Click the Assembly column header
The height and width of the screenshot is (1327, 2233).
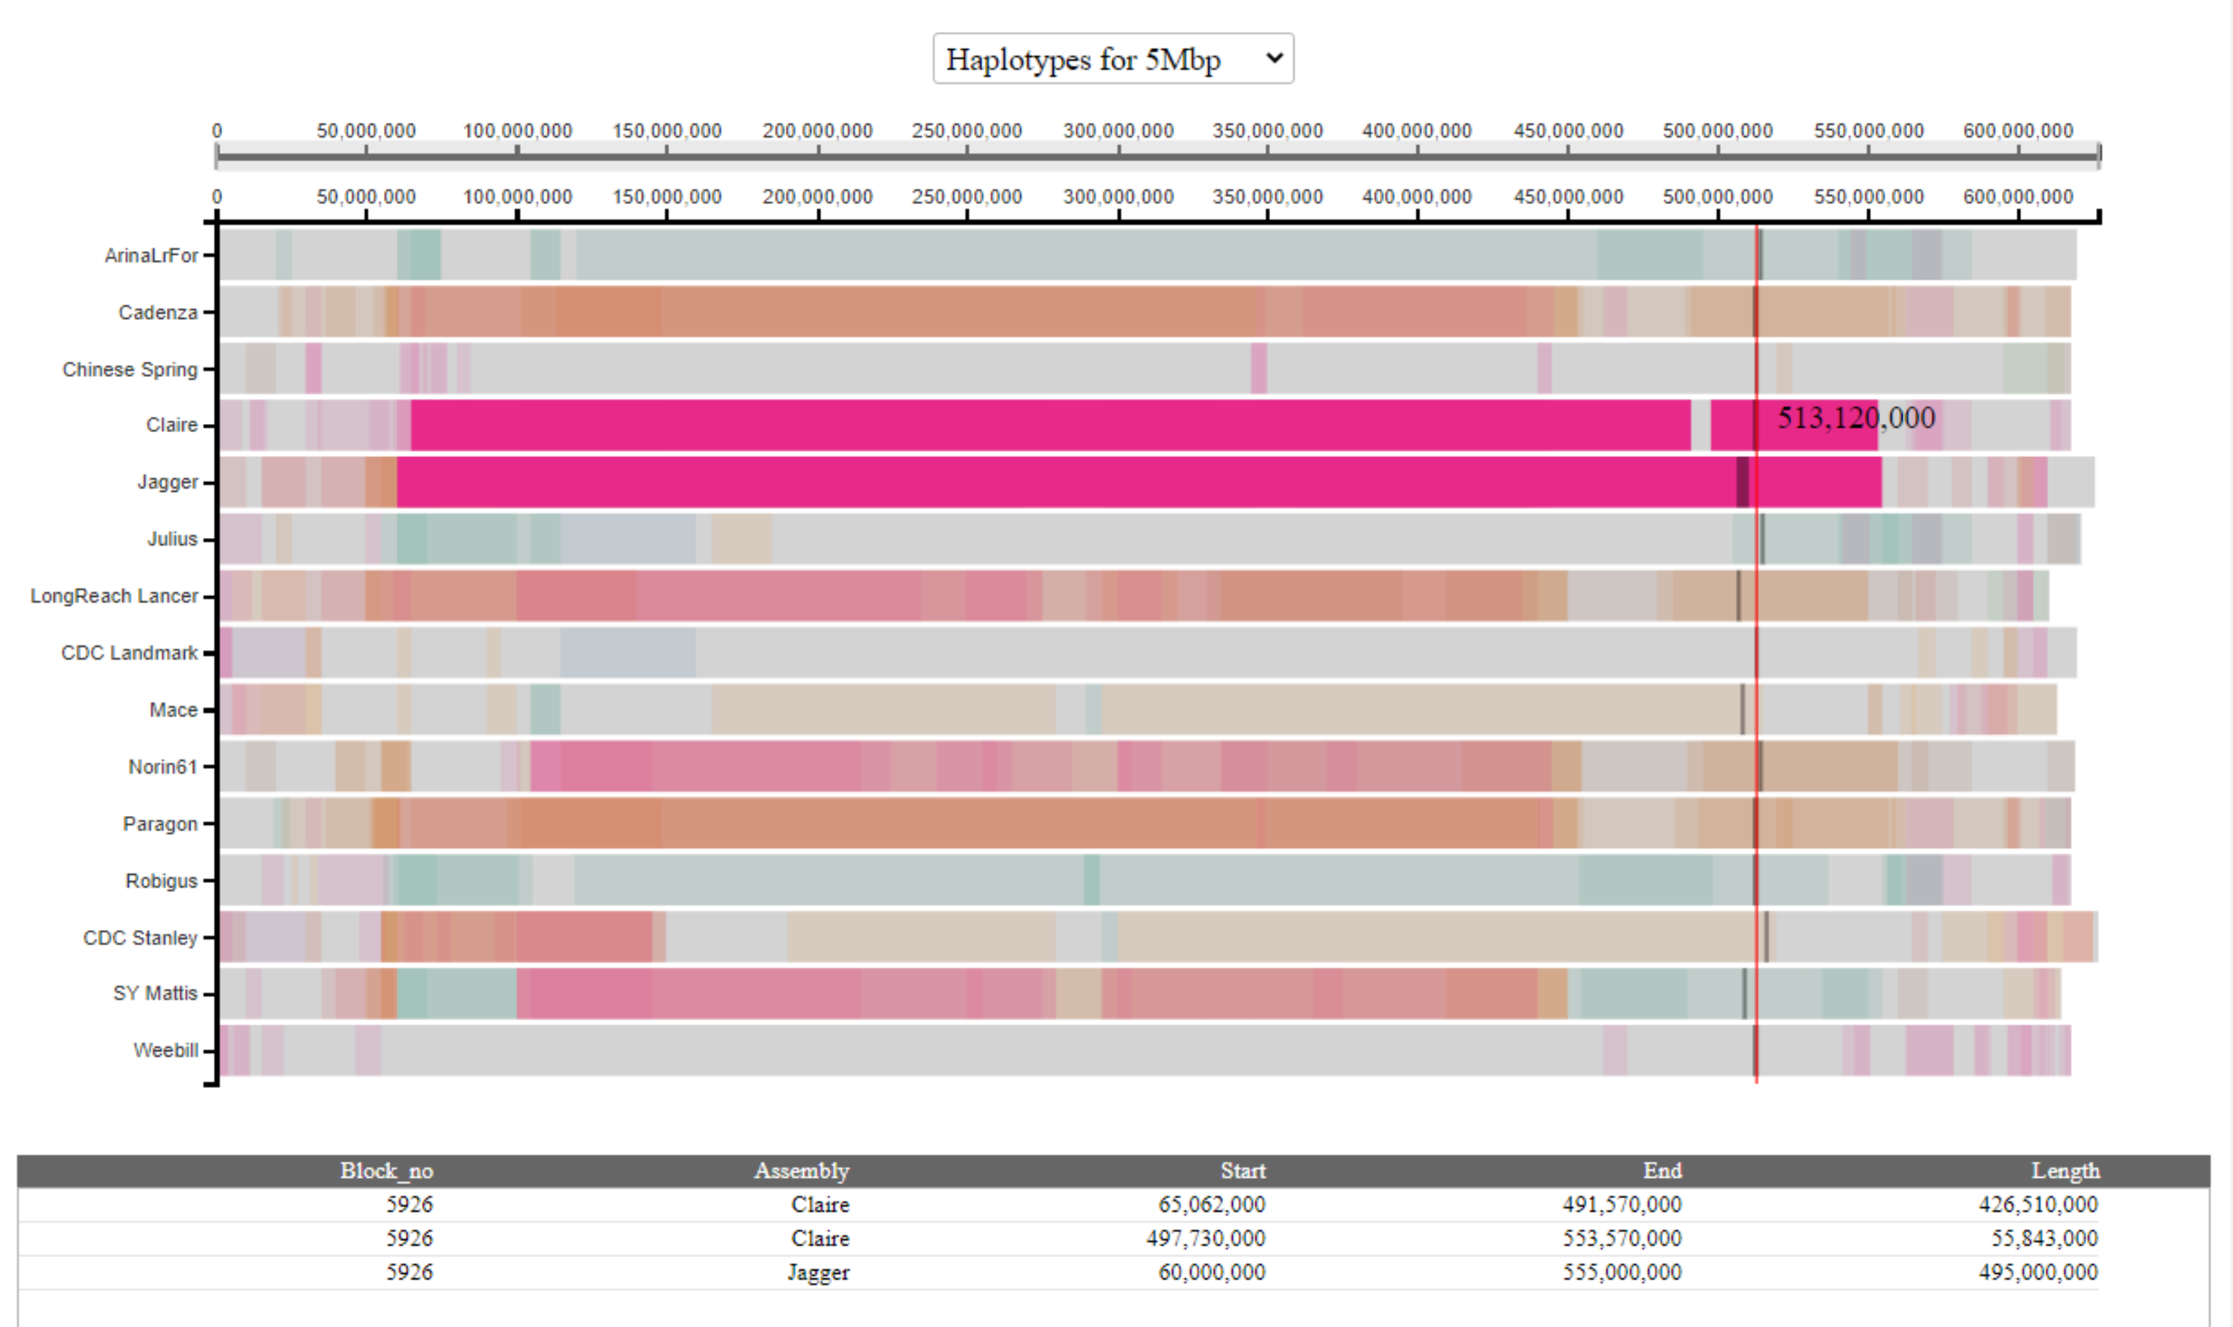point(801,1171)
